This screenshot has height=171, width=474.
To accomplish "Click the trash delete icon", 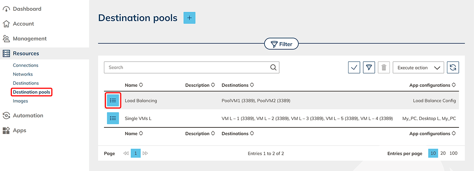I will click(x=384, y=68).
